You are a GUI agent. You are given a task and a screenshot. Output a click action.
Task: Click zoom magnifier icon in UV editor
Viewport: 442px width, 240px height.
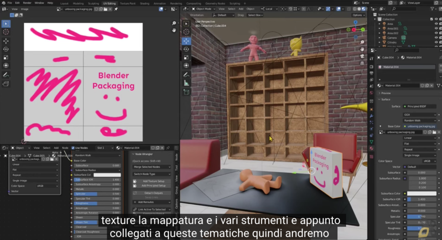pyautogui.click(x=174, y=23)
